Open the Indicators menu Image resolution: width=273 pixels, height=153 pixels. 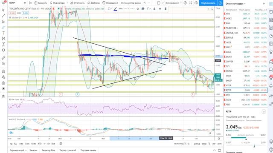pyautogui.click(x=57, y=3)
